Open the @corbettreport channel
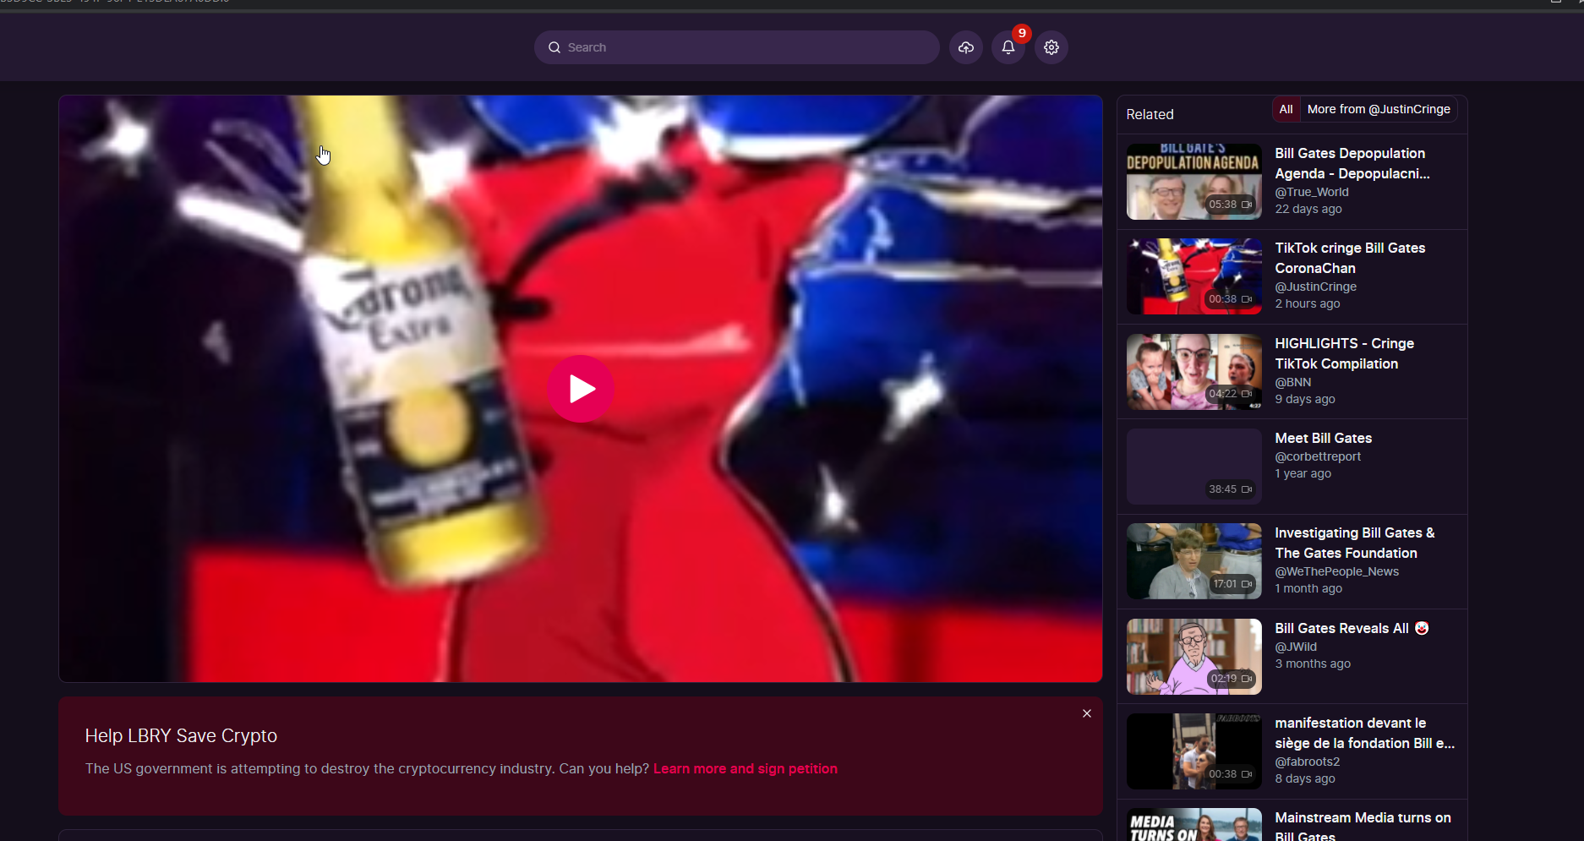The height and width of the screenshot is (841, 1584). (1318, 456)
